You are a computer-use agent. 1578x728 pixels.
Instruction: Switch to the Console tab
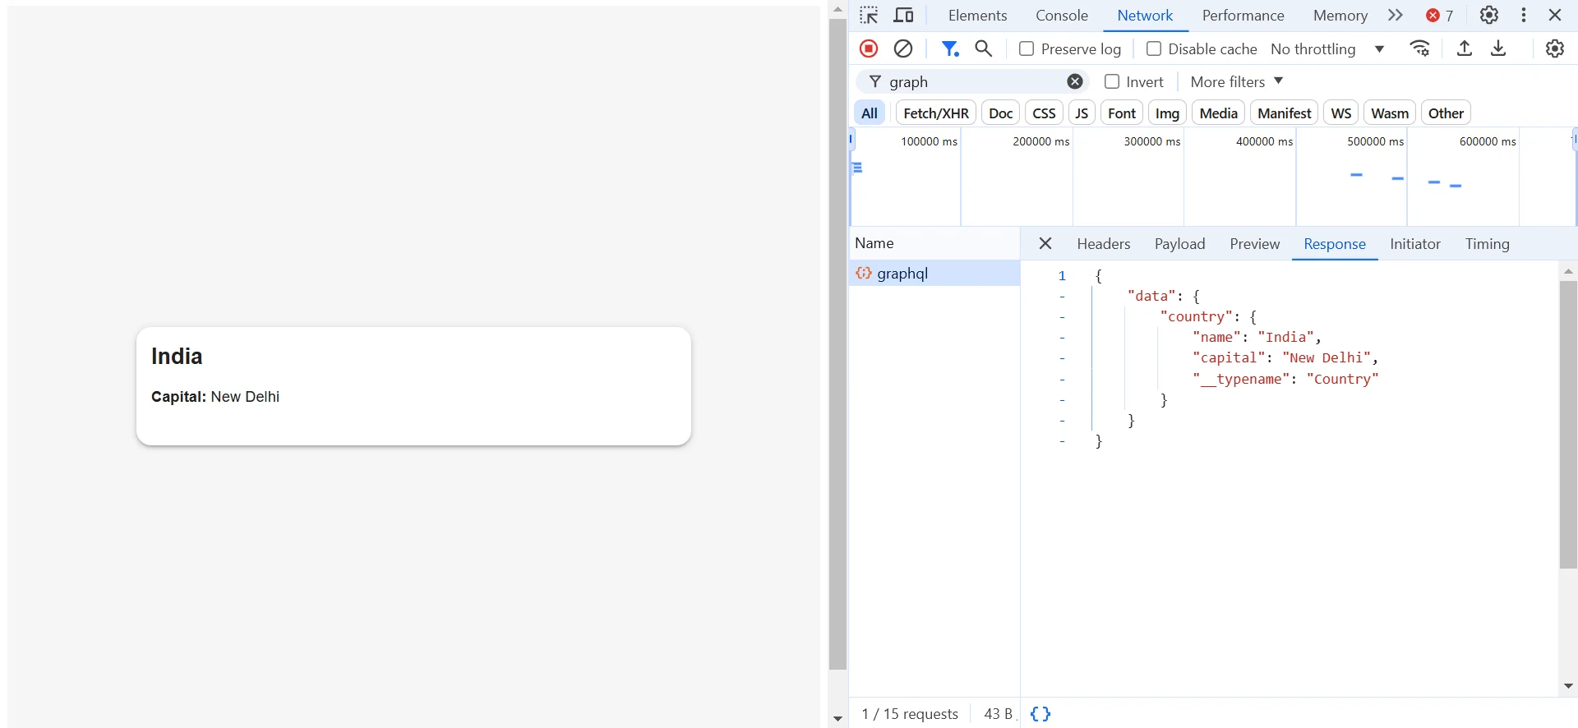click(x=1062, y=16)
